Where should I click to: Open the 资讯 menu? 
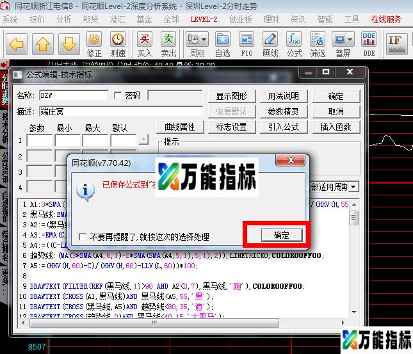[x=298, y=19]
